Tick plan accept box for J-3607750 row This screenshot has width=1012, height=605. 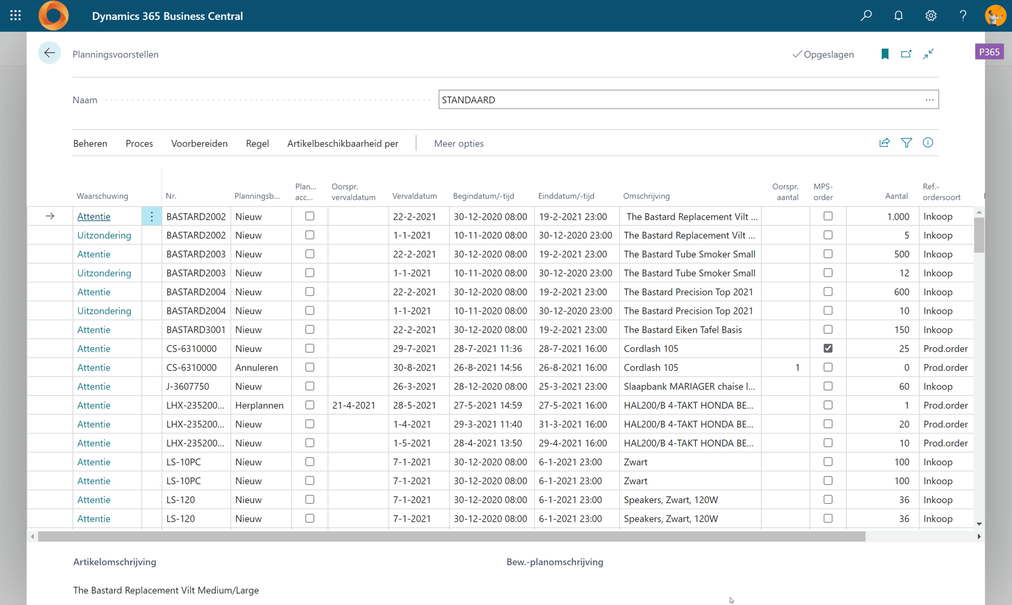coord(310,387)
